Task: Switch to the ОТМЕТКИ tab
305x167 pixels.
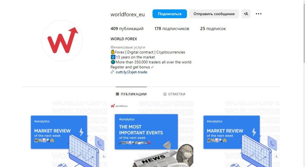Action: coord(174,94)
